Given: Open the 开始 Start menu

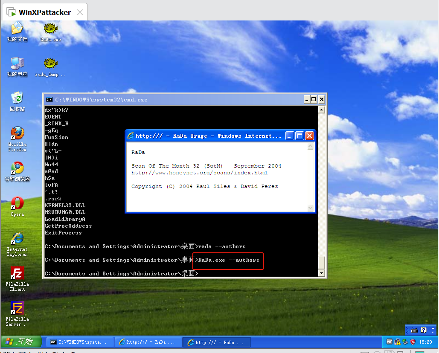Looking at the screenshot, I should (x=21, y=341).
